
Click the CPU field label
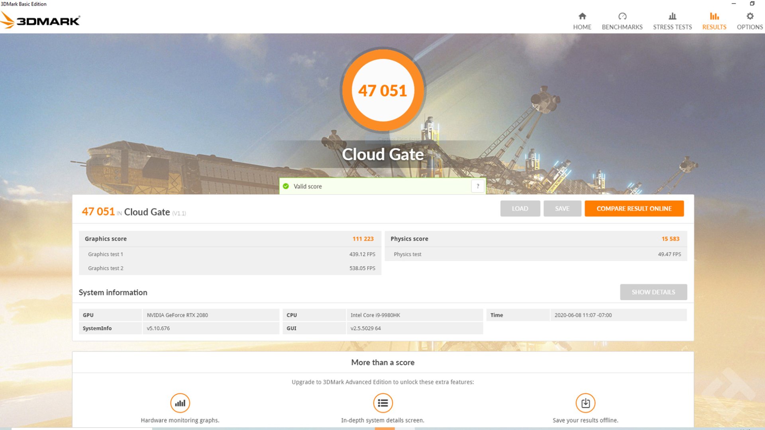tap(292, 315)
